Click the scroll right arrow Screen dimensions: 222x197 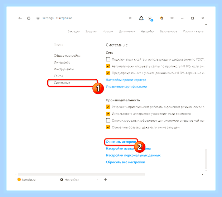(x=202, y=174)
